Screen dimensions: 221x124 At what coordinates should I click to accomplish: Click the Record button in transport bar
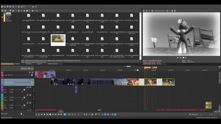pos(36,114)
